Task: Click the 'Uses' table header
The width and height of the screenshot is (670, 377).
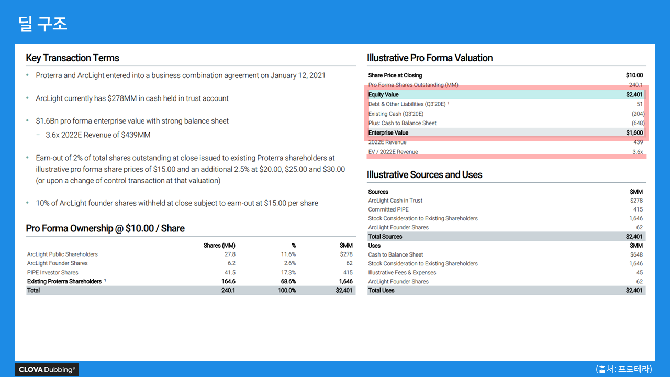Action: (x=374, y=246)
